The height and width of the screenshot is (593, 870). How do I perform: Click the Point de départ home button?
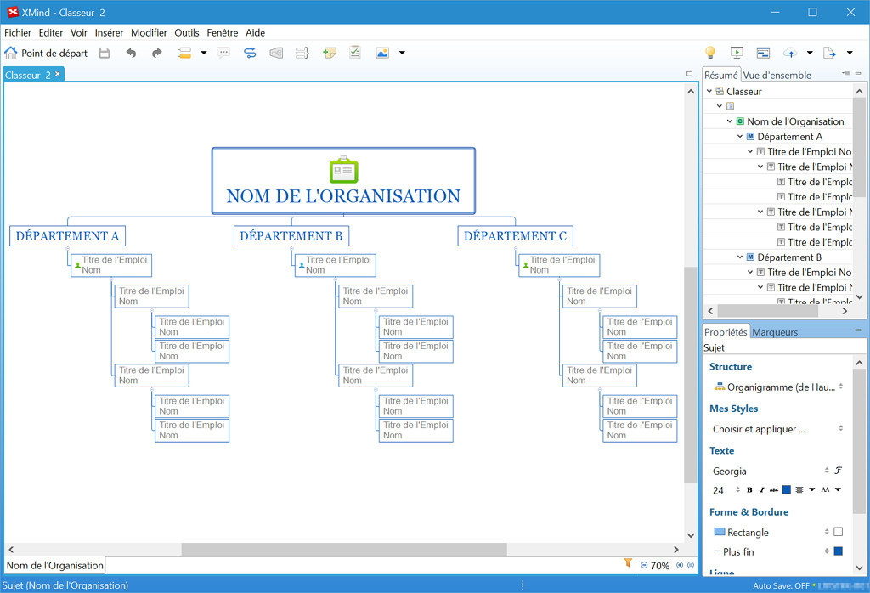46,53
